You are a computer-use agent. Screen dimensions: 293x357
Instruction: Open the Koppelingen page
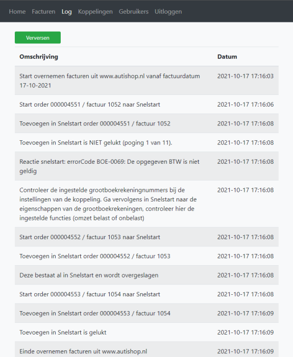tap(95, 12)
